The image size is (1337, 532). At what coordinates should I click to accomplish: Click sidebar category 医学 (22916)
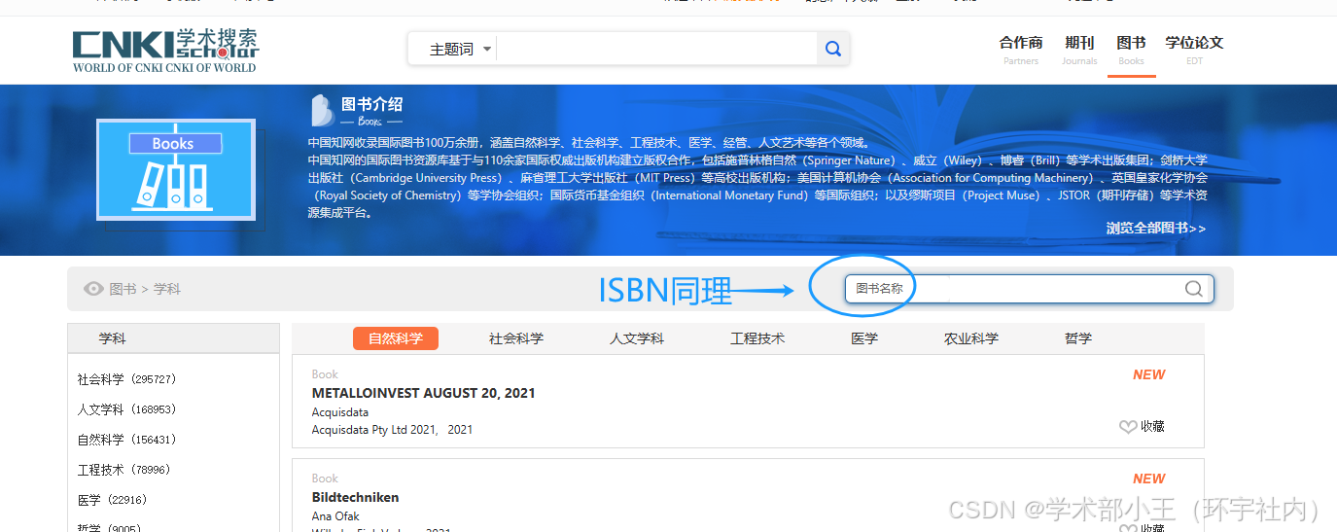113,500
